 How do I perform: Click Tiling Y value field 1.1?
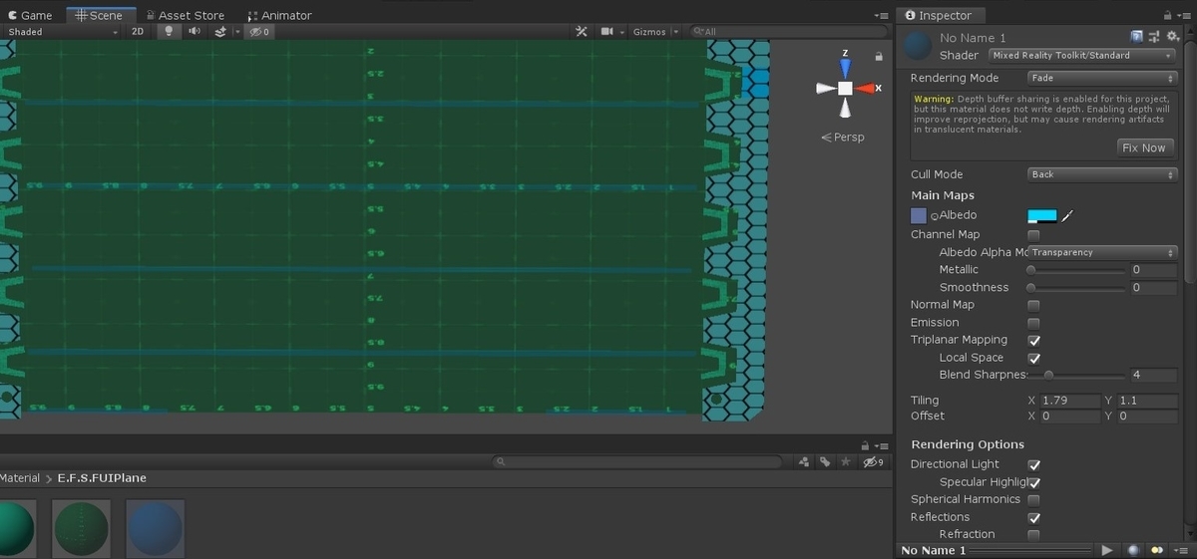click(1147, 401)
